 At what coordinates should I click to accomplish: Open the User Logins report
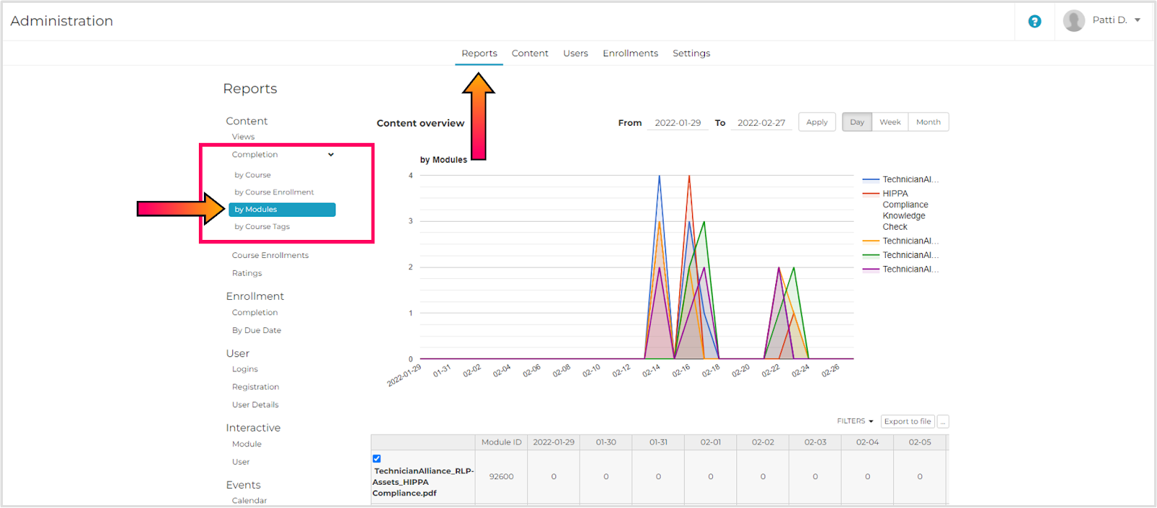244,369
